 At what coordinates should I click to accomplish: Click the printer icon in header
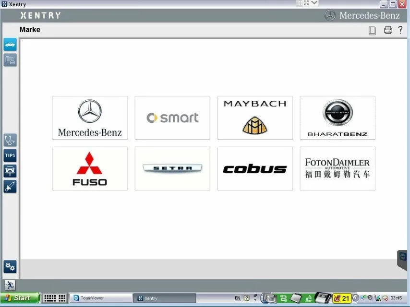tap(388, 30)
